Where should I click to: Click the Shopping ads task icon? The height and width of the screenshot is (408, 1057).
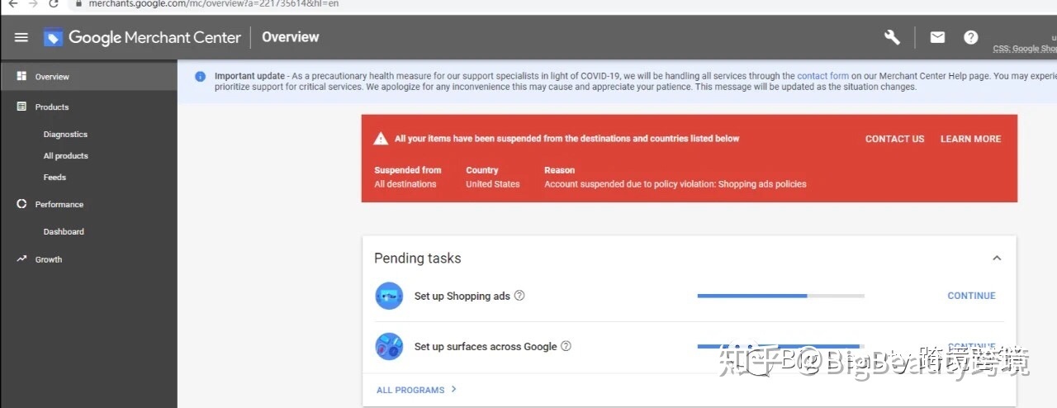389,296
